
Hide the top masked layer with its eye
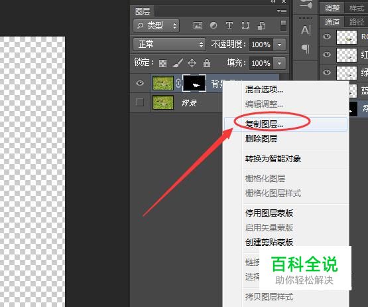(x=140, y=83)
